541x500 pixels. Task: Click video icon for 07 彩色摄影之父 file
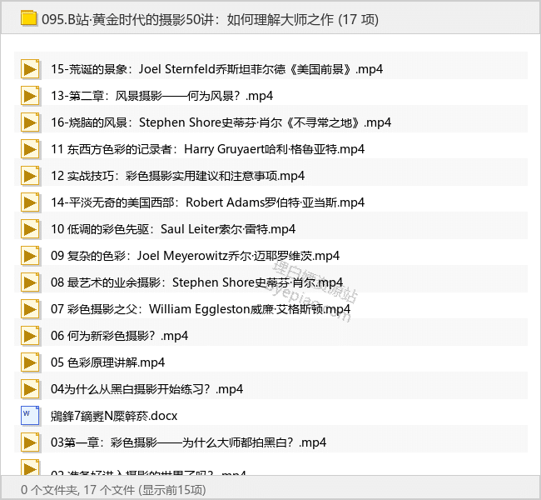pos(30,309)
